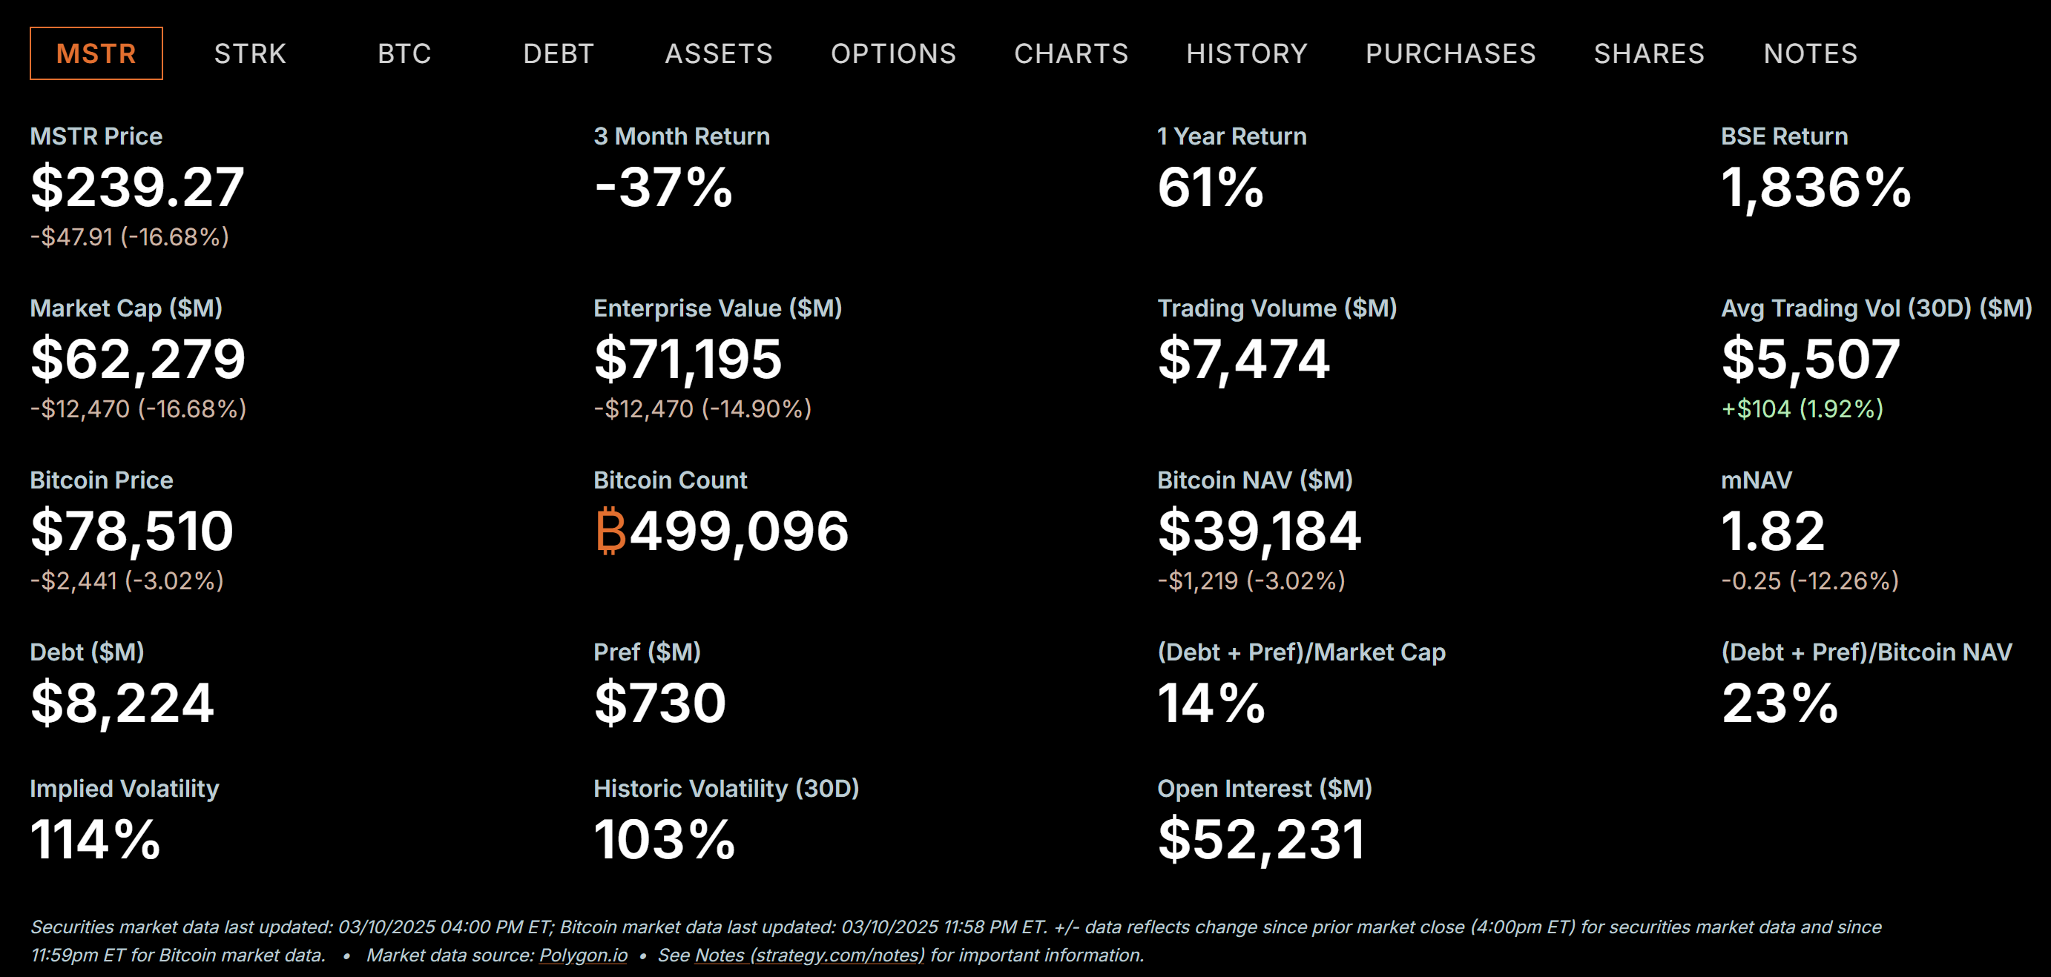Select the MSTR tab
The image size is (2051, 977).
tap(96, 53)
